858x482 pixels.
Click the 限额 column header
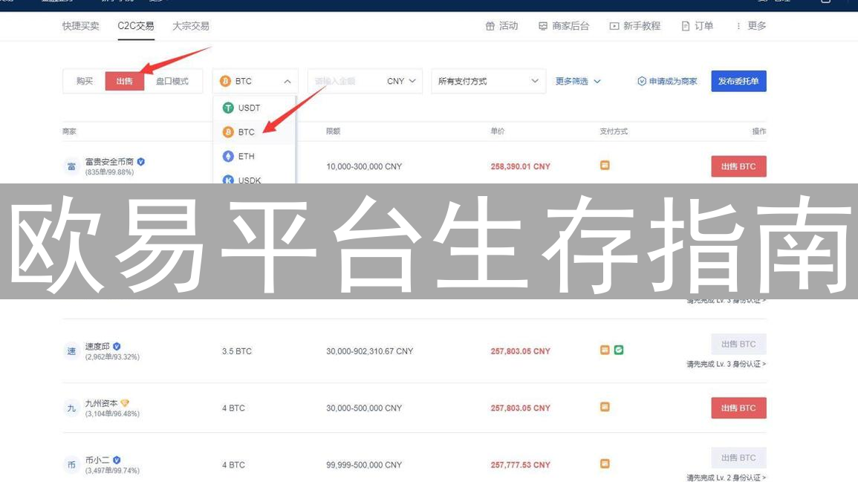tap(333, 131)
